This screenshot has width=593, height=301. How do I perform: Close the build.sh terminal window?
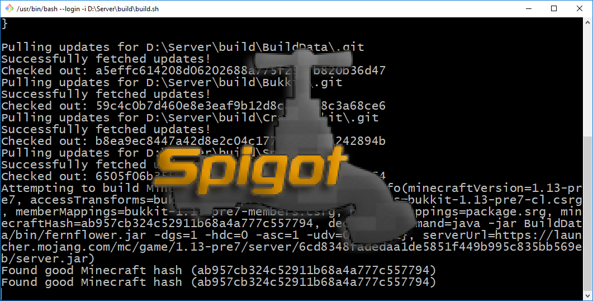[x=579, y=9]
